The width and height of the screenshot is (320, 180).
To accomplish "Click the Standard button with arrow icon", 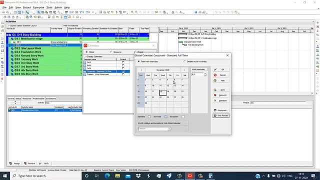I will point(221,101).
